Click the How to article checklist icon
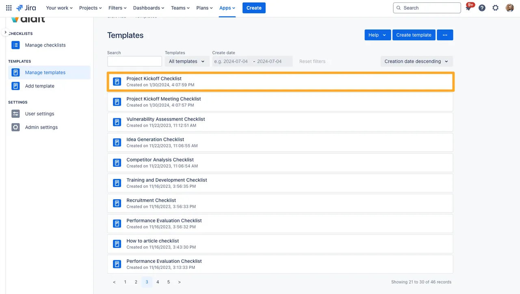The height and width of the screenshot is (294, 520). tap(117, 244)
